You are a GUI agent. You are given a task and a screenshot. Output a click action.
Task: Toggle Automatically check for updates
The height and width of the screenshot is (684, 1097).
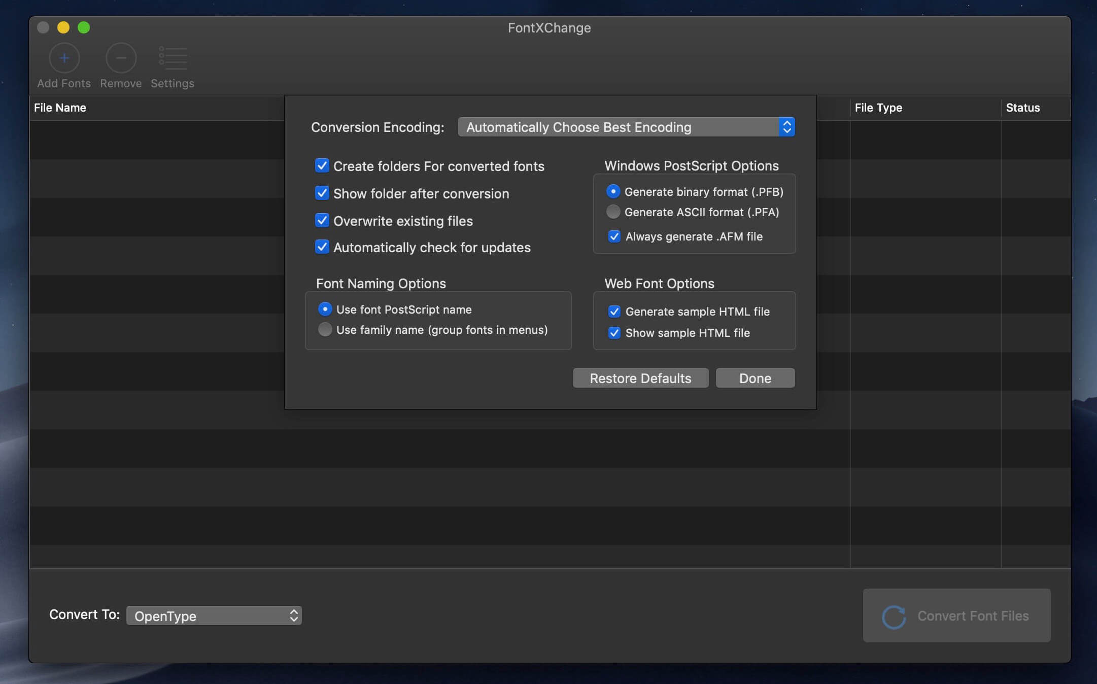(x=322, y=247)
